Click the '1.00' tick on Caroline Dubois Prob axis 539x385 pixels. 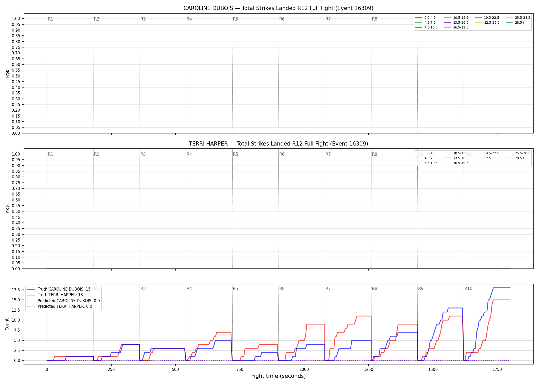(16, 19)
